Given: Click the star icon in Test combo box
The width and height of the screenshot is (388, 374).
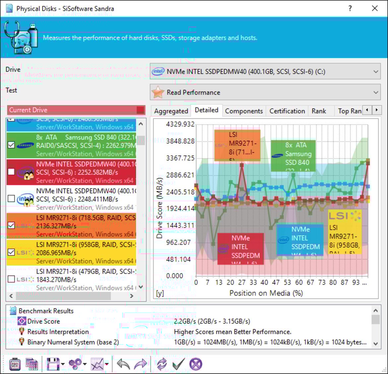Looking at the screenshot, I should [158, 92].
